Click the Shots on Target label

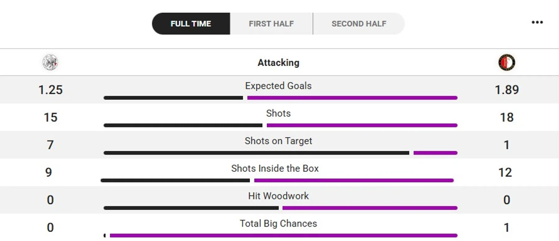coord(278,141)
